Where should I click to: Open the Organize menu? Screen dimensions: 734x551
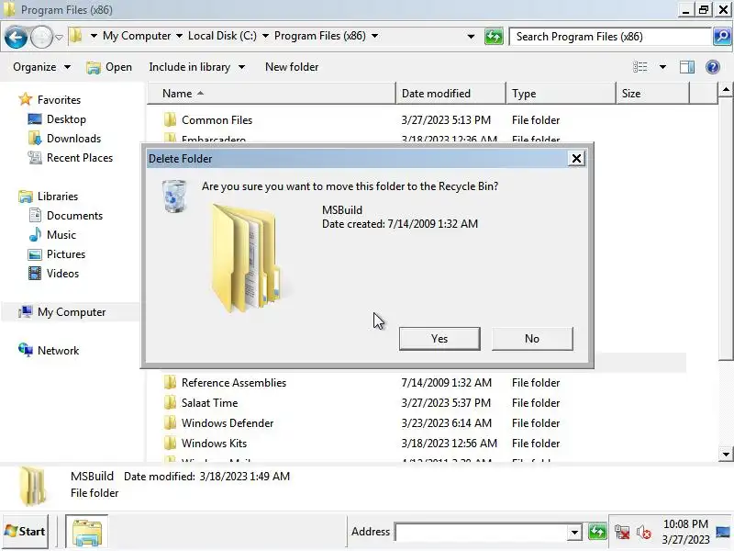[x=41, y=67]
